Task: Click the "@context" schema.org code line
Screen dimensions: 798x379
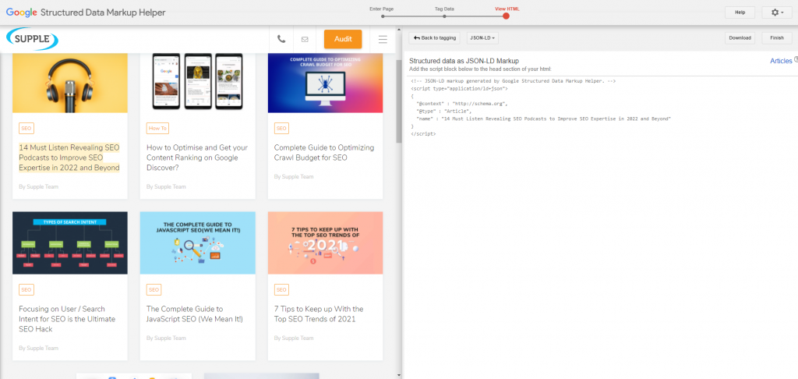Action: point(462,104)
